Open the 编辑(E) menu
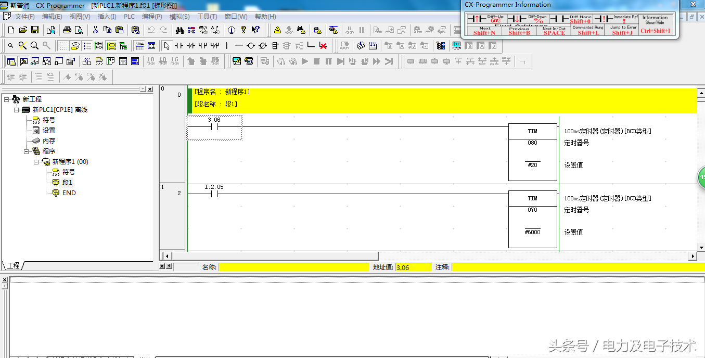 coord(52,17)
